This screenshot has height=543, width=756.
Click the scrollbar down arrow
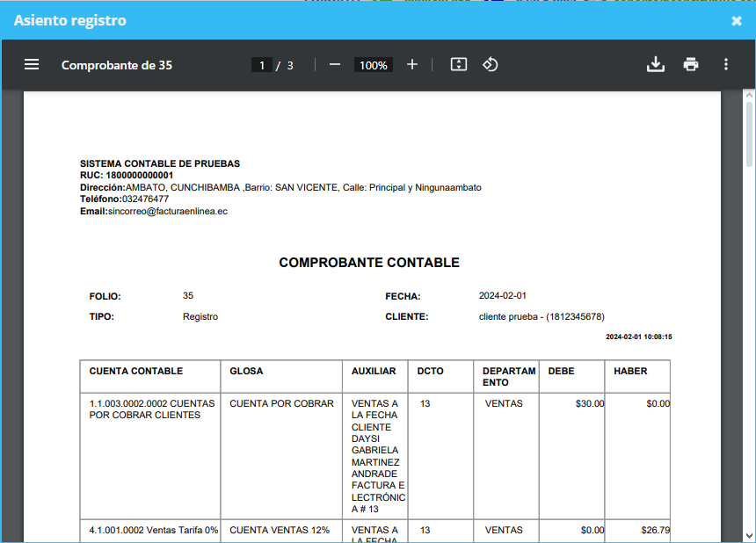tap(749, 536)
